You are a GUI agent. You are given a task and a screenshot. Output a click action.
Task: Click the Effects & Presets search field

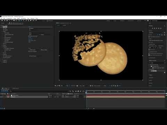(x=157, y=63)
